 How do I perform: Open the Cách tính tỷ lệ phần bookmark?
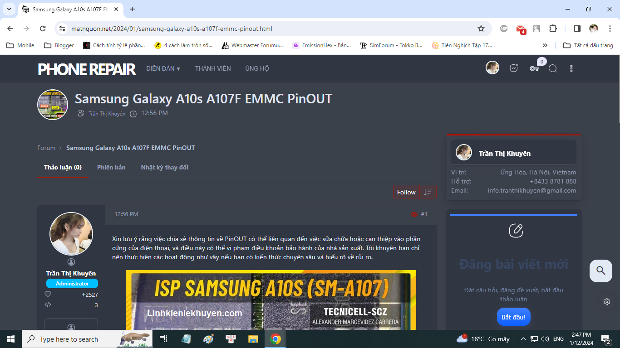pos(114,45)
